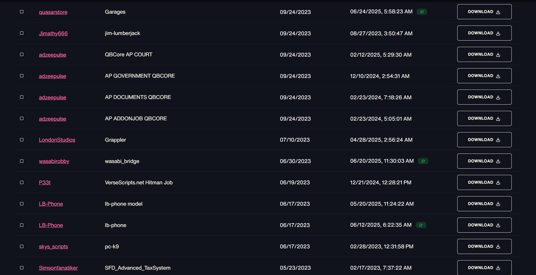
Task: Click timestamp '02/28/2023, 12:31:58 PM'
Action: pyautogui.click(x=382, y=247)
